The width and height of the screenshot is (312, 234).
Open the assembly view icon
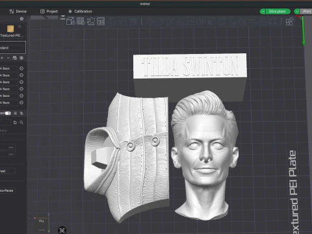tap(290, 21)
